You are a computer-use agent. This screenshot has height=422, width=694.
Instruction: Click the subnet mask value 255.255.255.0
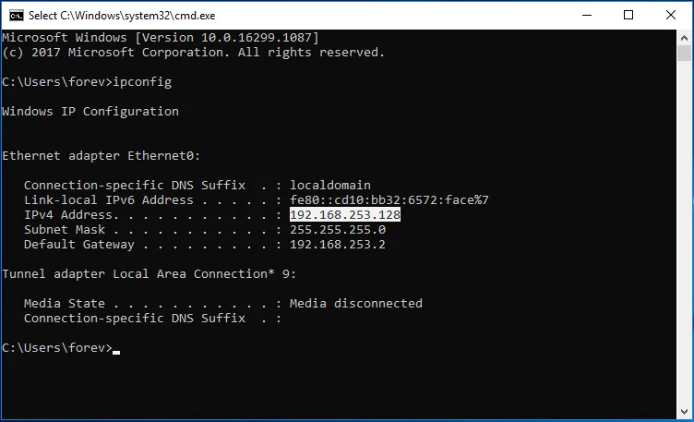pyautogui.click(x=338, y=230)
